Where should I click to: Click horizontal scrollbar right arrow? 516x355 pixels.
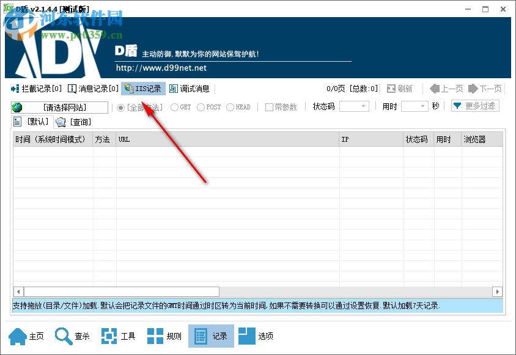(497, 291)
